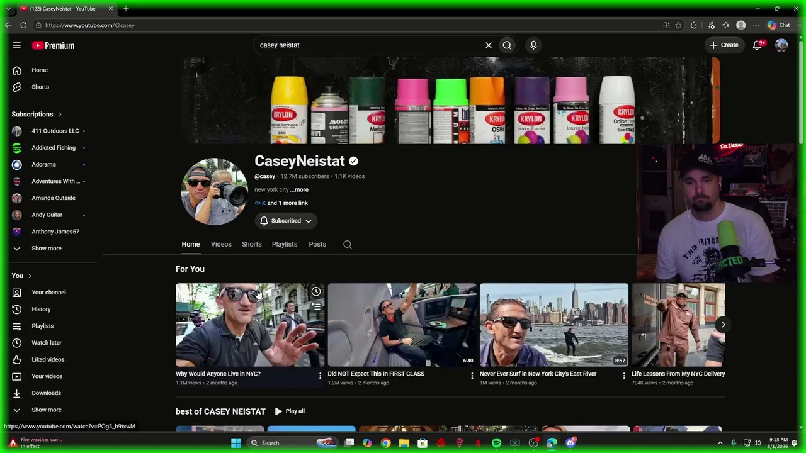Screen dimensions: 806x453
Task: Start voice search with the microphone
Action: [533, 45]
